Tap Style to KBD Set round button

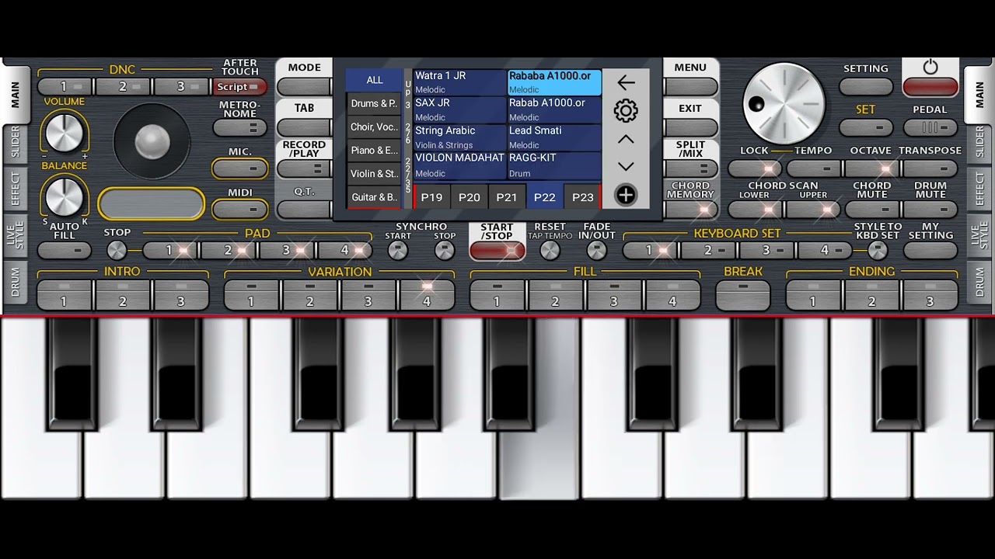pos(878,250)
